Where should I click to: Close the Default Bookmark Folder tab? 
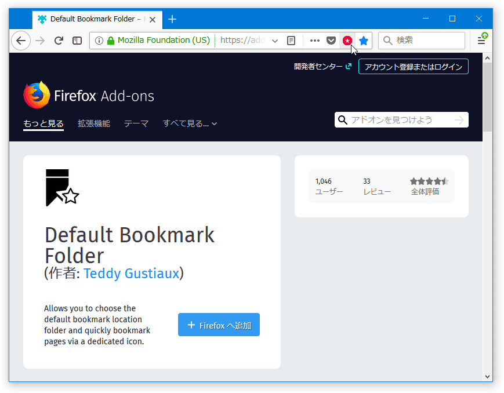pyautogui.click(x=153, y=20)
